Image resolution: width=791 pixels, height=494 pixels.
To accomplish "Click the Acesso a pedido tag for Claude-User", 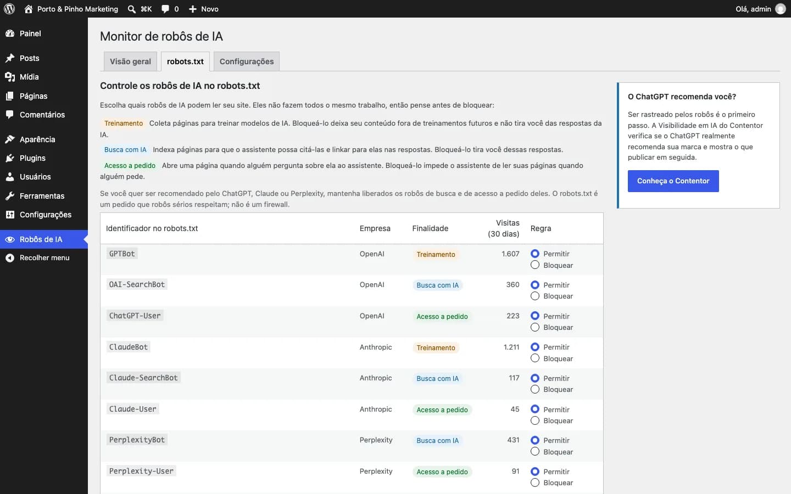I will [442, 409].
